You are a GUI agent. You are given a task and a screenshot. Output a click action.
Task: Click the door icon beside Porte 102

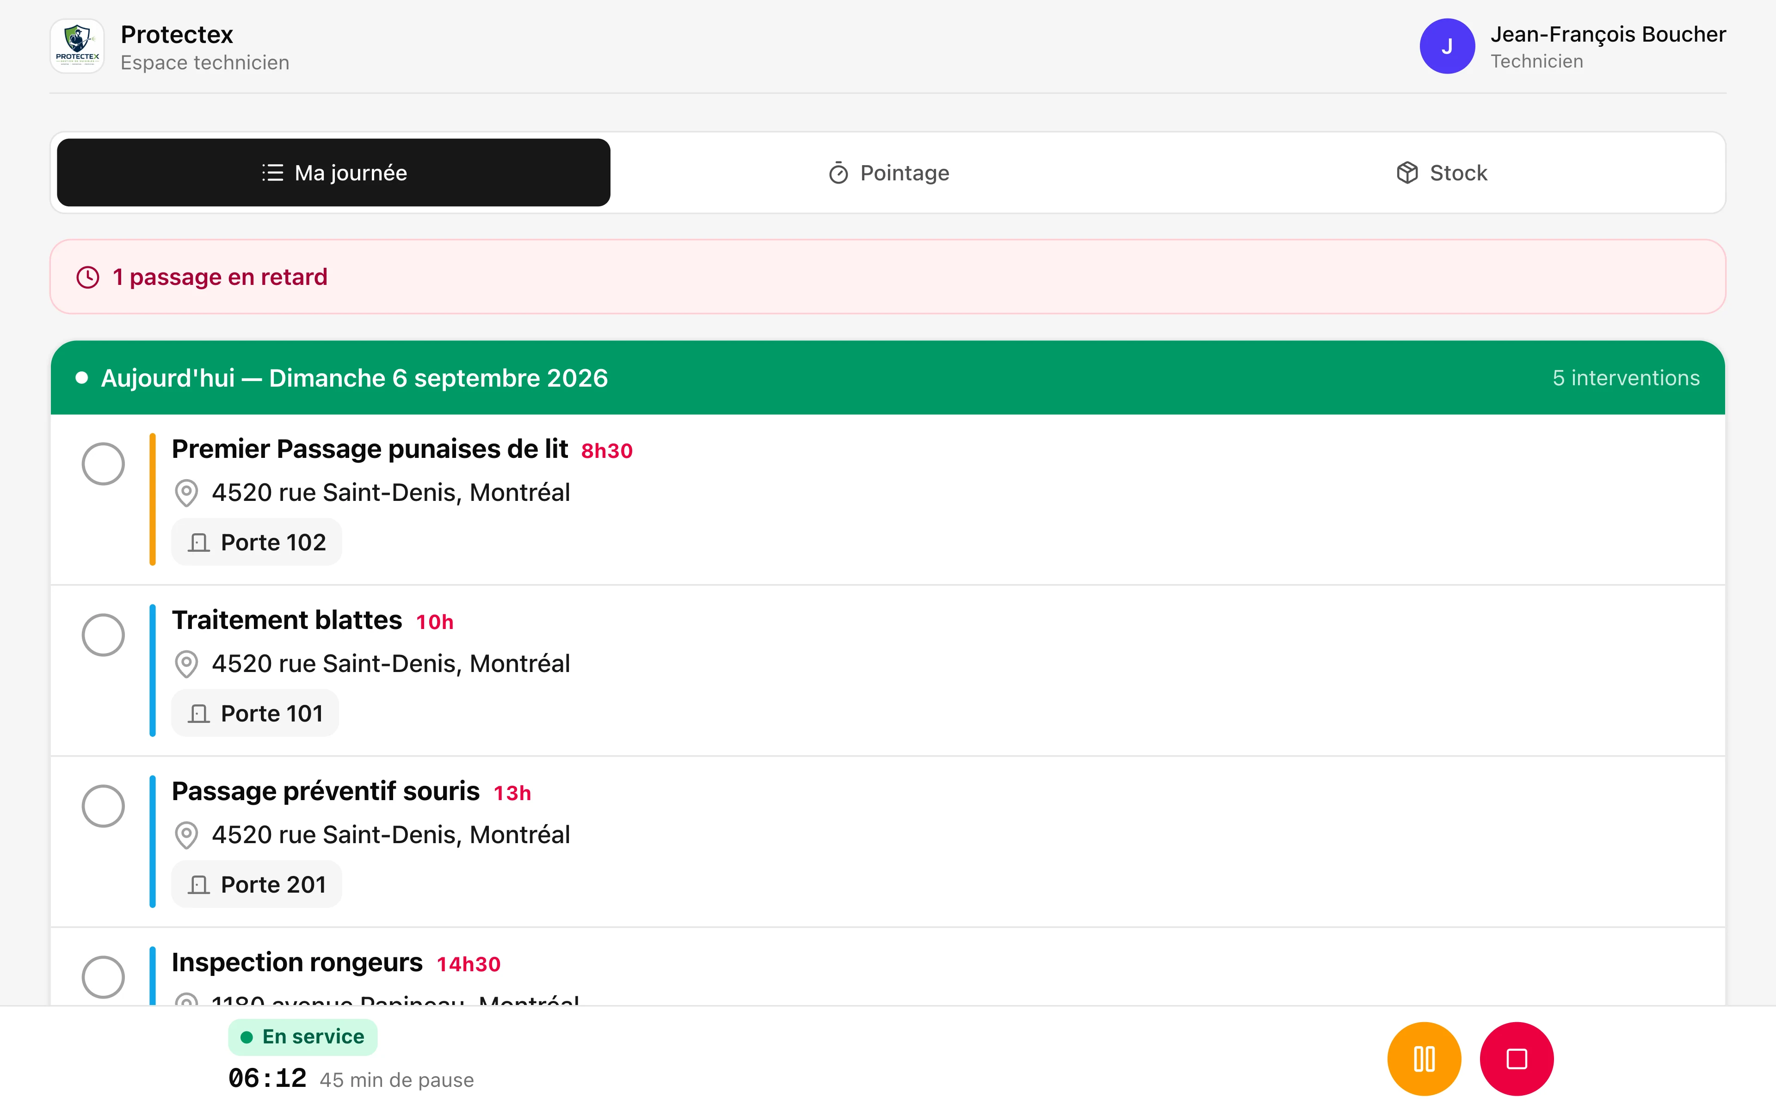point(199,543)
